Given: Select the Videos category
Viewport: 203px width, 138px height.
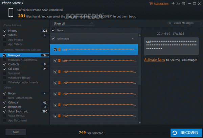Looking at the screenshot, I should pyautogui.click(x=12, y=35).
